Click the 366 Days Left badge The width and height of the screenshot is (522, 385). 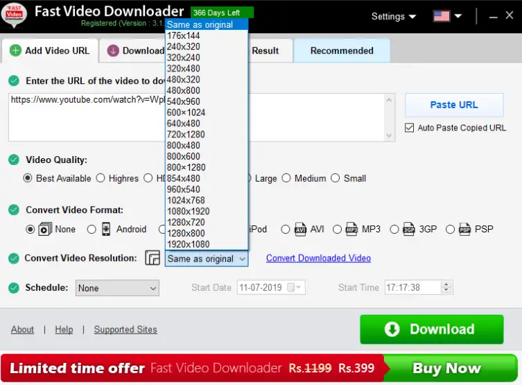point(222,12)
